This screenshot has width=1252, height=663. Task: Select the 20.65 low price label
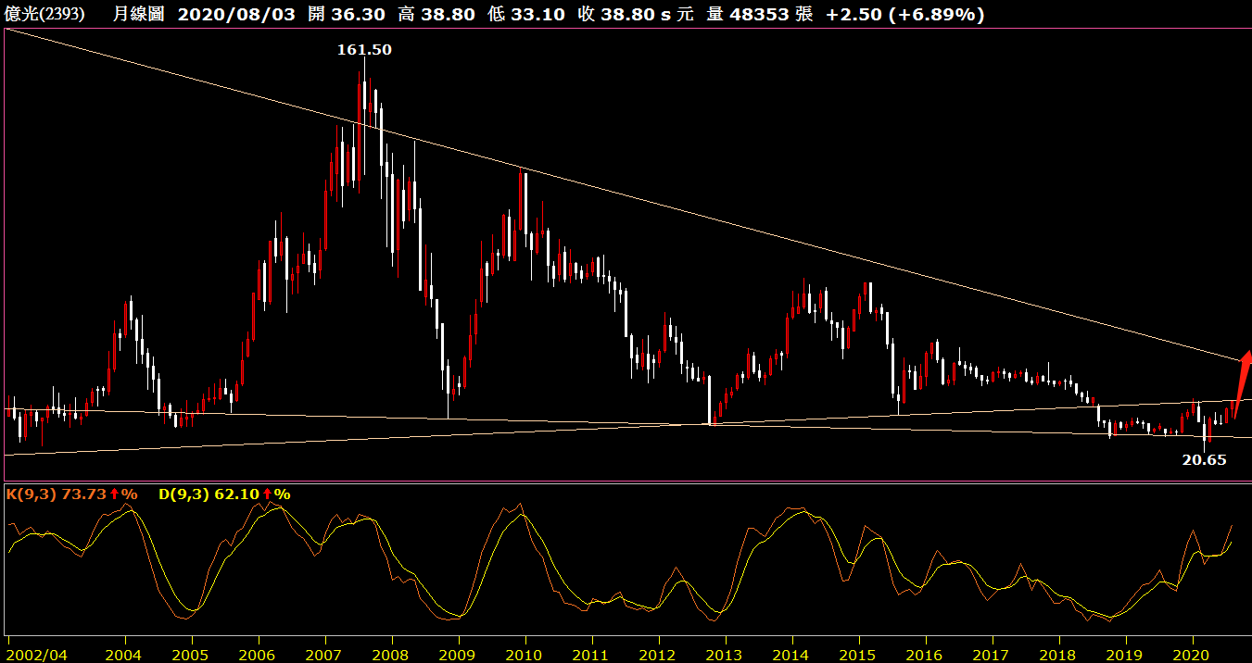coord(1204,459)
